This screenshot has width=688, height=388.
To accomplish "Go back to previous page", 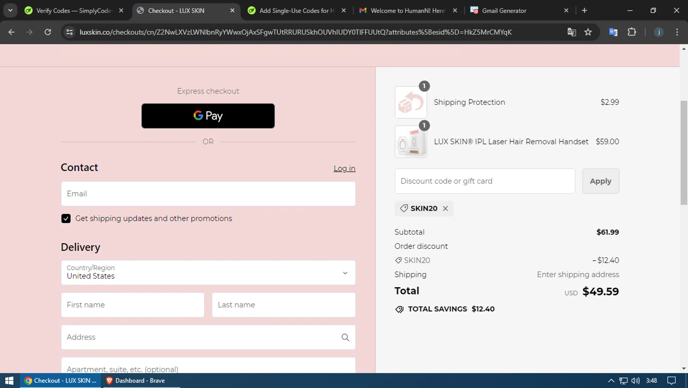I will [x=11, y=32].
